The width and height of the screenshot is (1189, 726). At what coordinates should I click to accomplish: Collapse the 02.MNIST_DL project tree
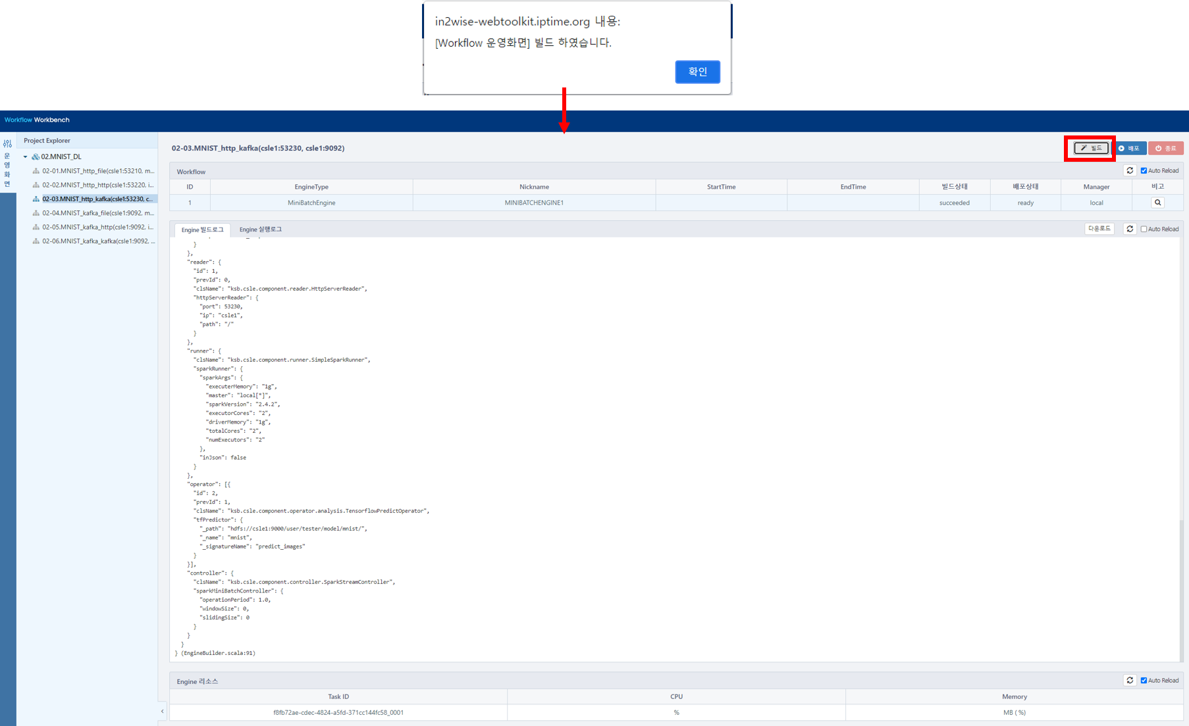point(26,157)
